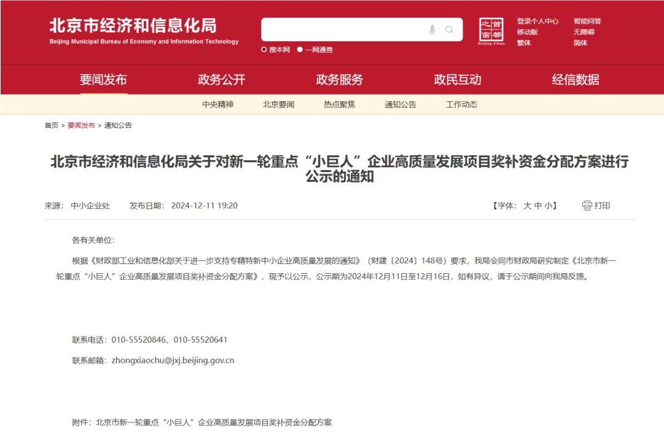Open the 政务公开 main menu
Viewport: 664px width, 439px height.
[x=221, y=80]
